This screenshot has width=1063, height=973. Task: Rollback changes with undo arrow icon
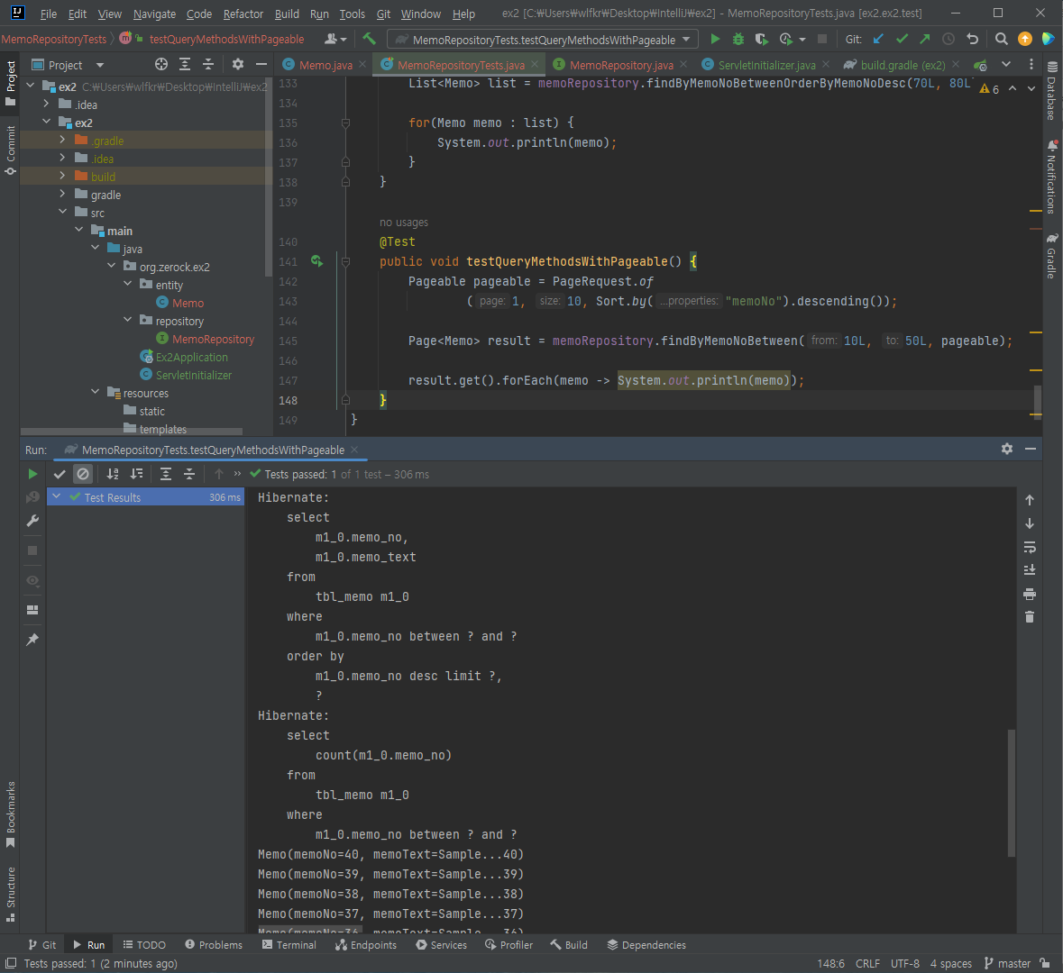[x=972, y=40]
